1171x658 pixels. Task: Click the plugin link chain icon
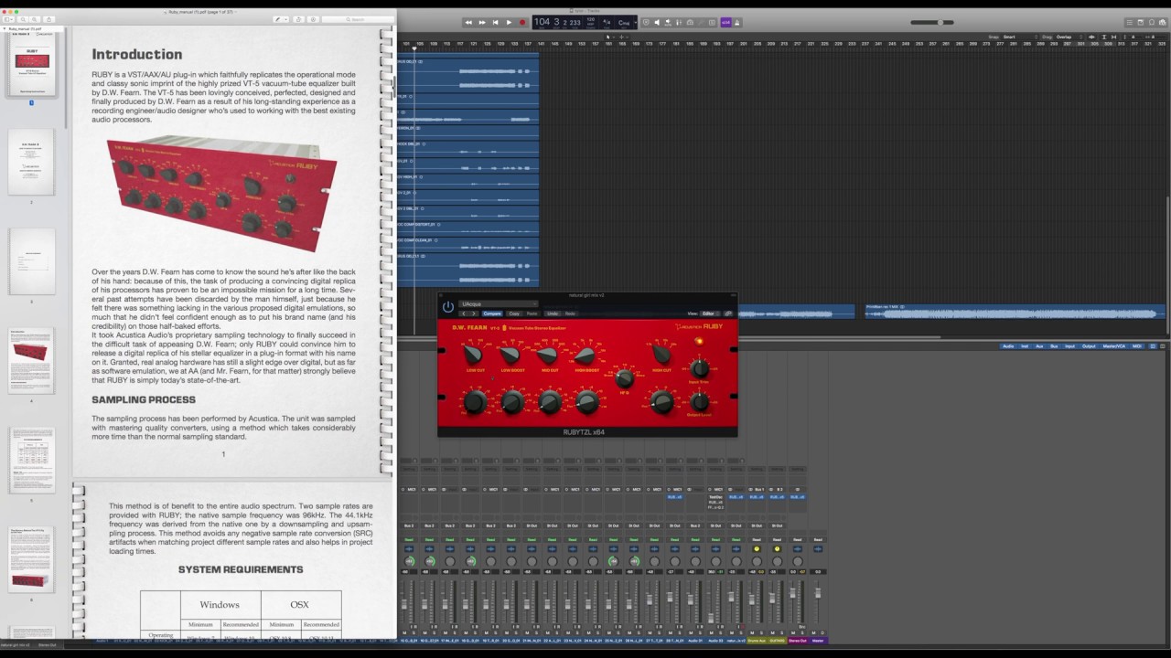[x=728, y=313]
